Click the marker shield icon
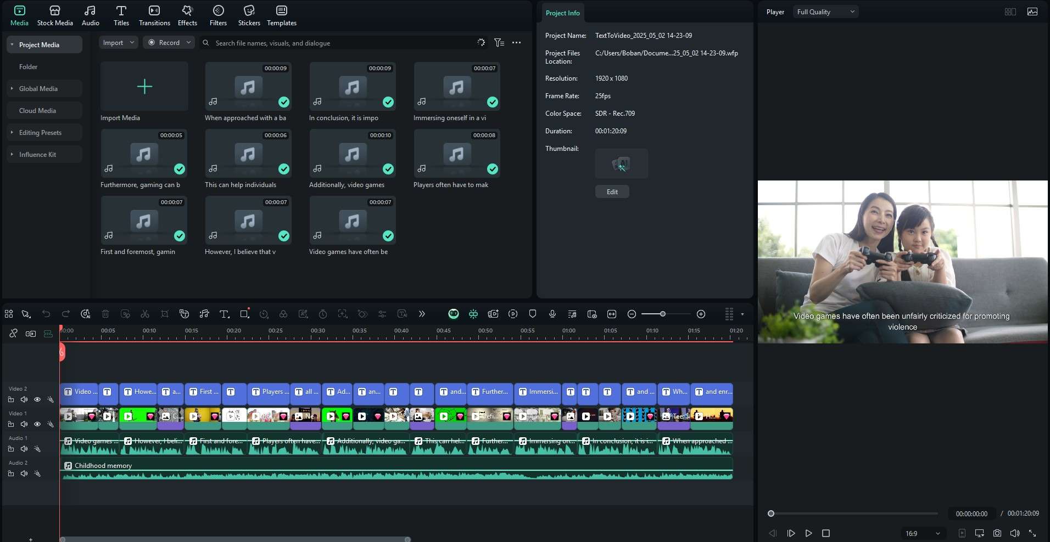 click(533, 314)
